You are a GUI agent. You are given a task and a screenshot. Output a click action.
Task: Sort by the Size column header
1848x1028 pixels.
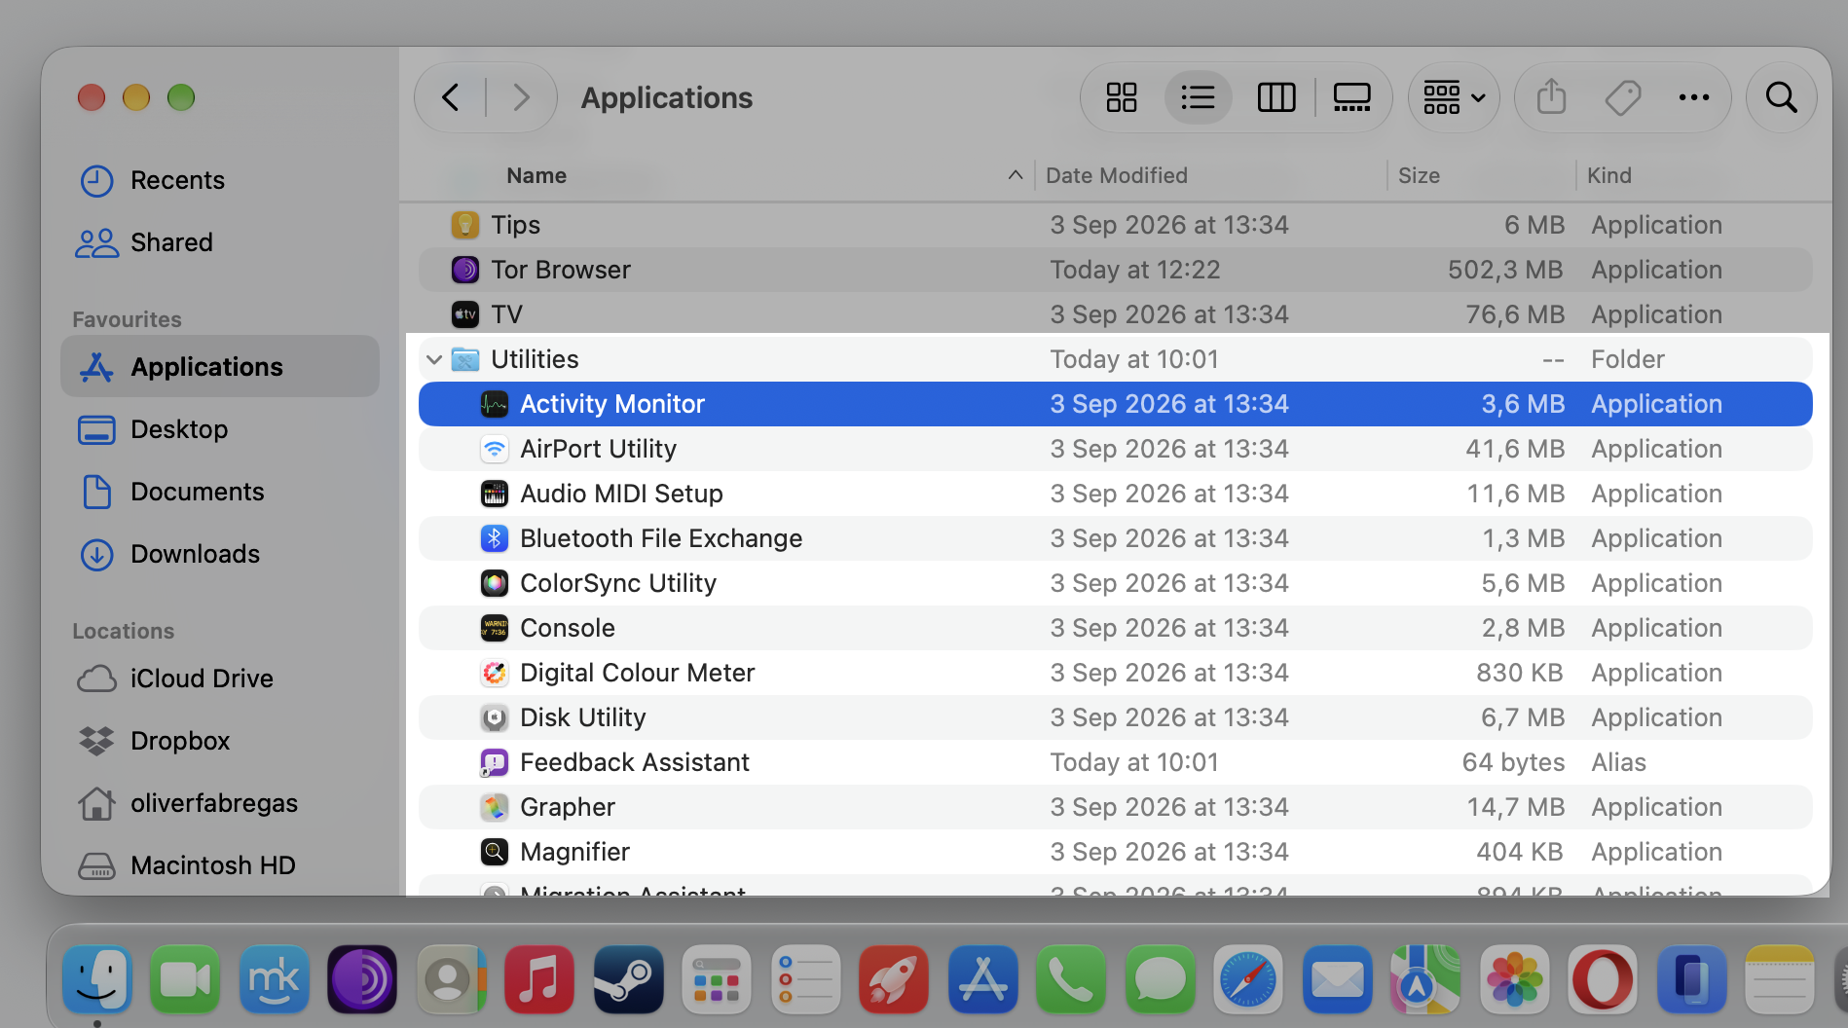pyautogui.click(x=1419, y=176)
